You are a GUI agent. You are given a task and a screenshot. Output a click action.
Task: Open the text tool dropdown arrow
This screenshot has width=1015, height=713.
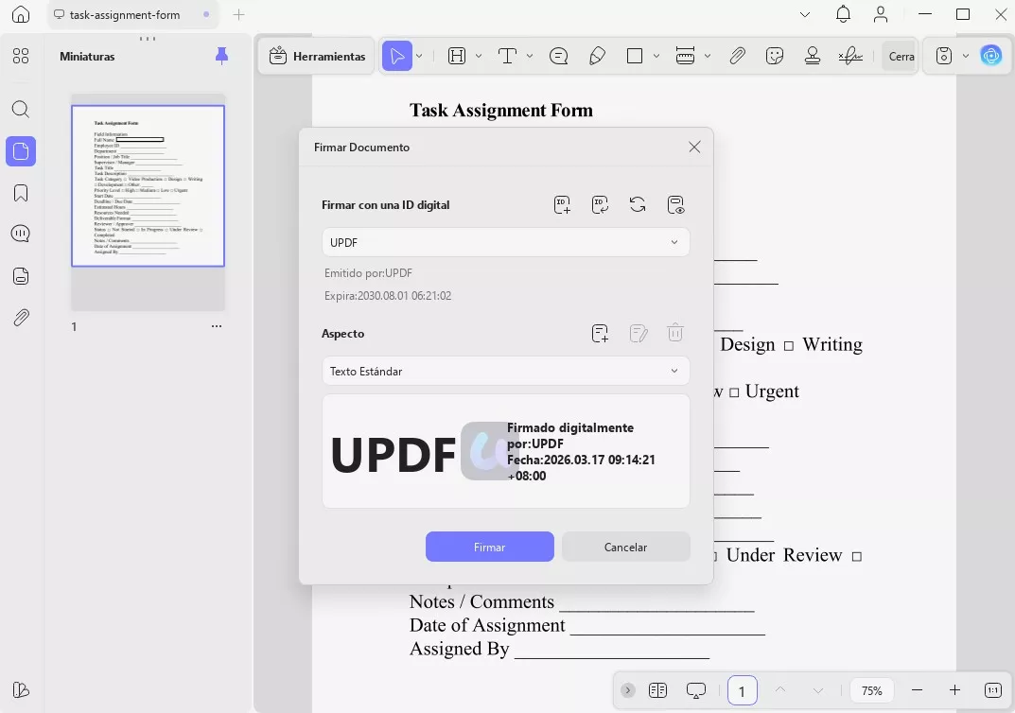(530, 57)
